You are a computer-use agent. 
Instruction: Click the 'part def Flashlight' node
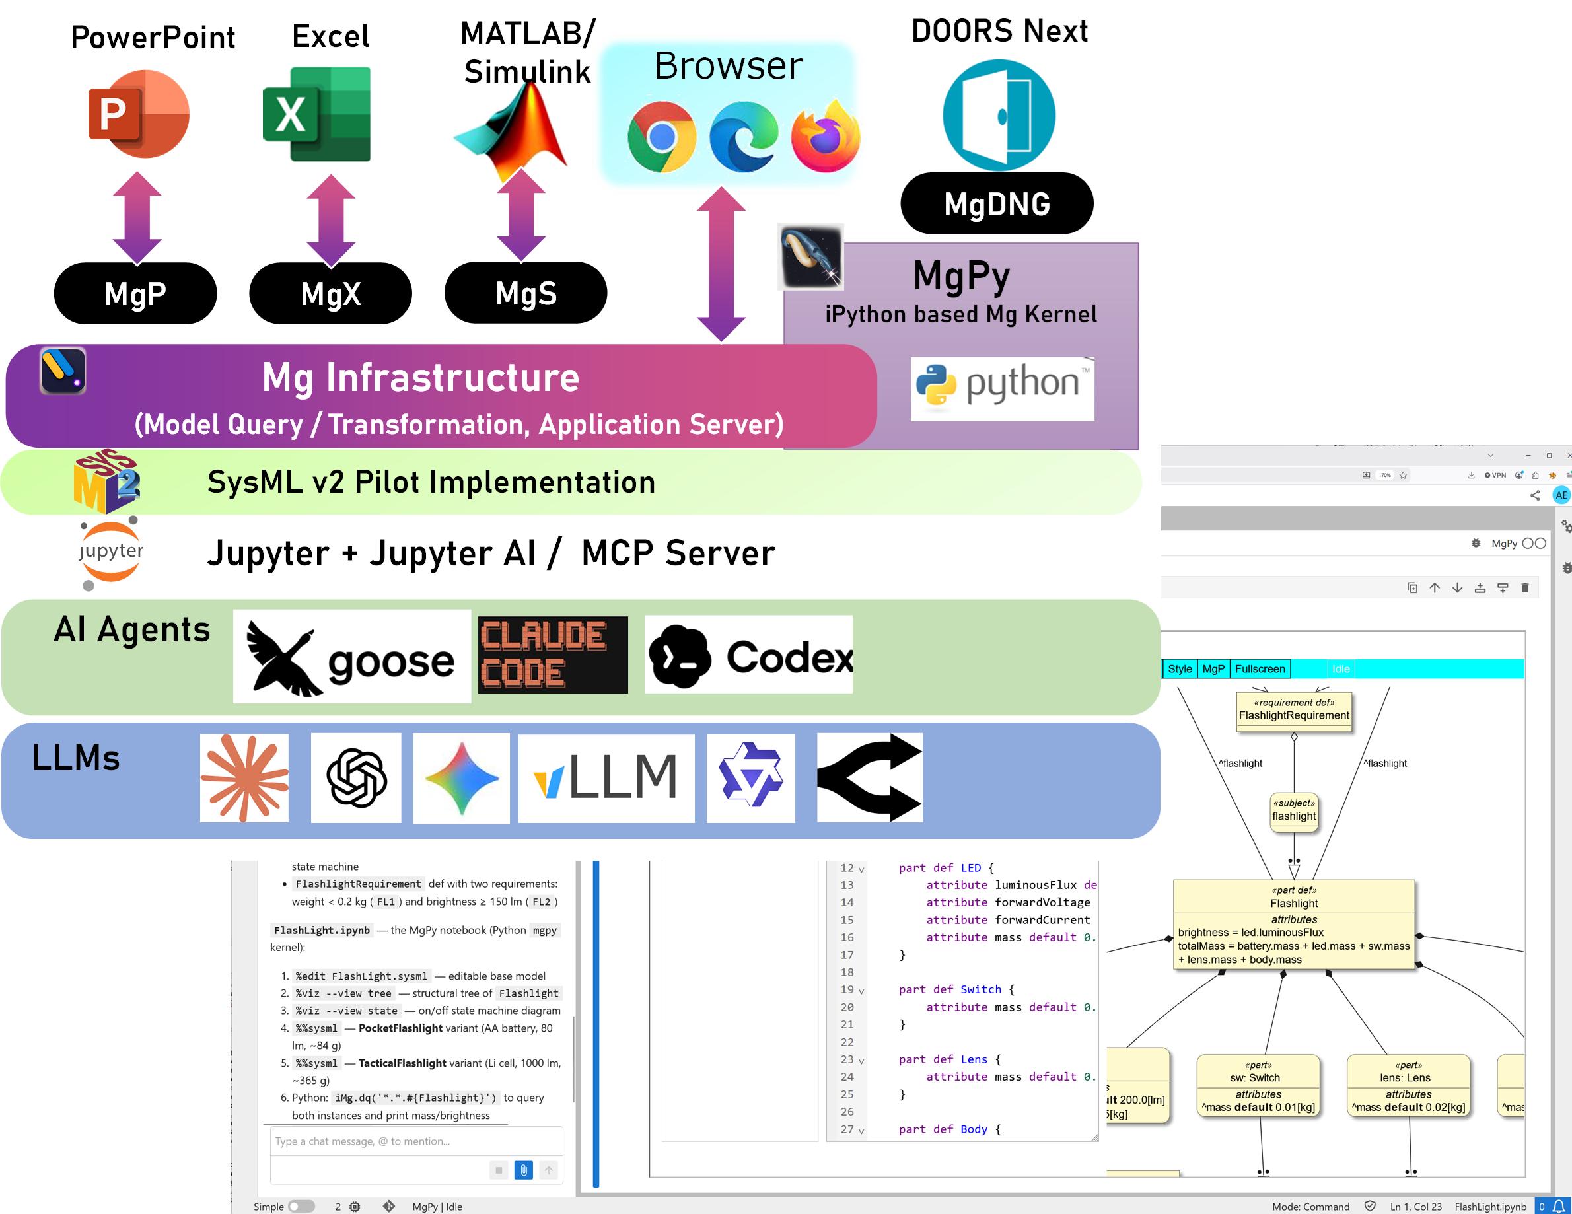[x=1293, y=925]
